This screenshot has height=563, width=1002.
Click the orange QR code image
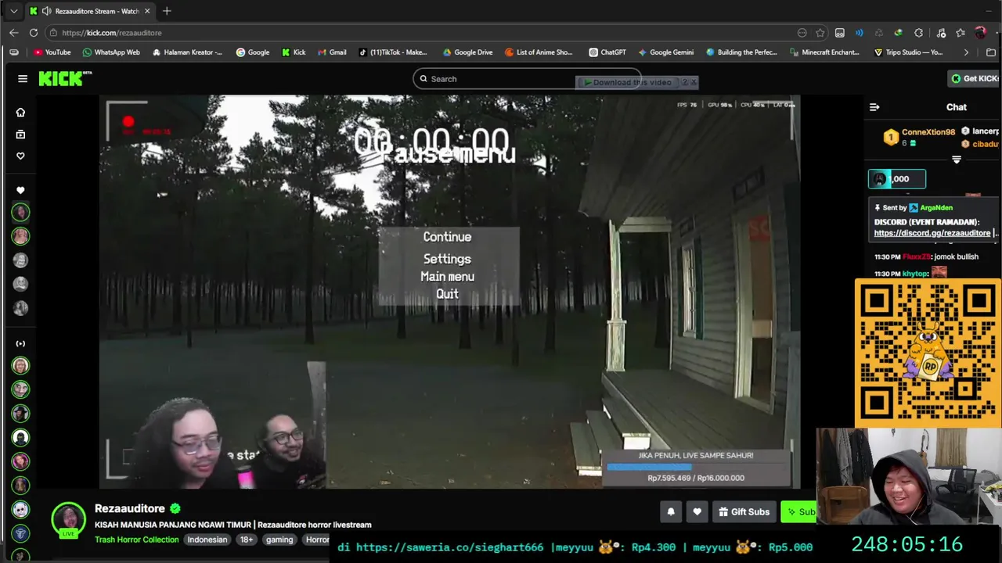[928, 353]
